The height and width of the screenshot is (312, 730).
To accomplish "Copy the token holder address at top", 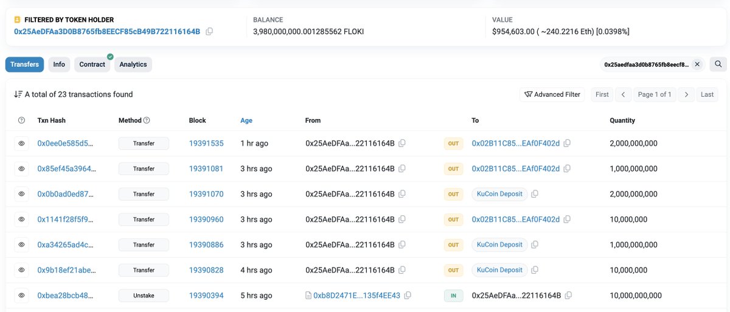I will point(209,32).
